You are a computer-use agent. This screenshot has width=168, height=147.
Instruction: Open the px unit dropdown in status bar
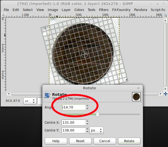30,101
